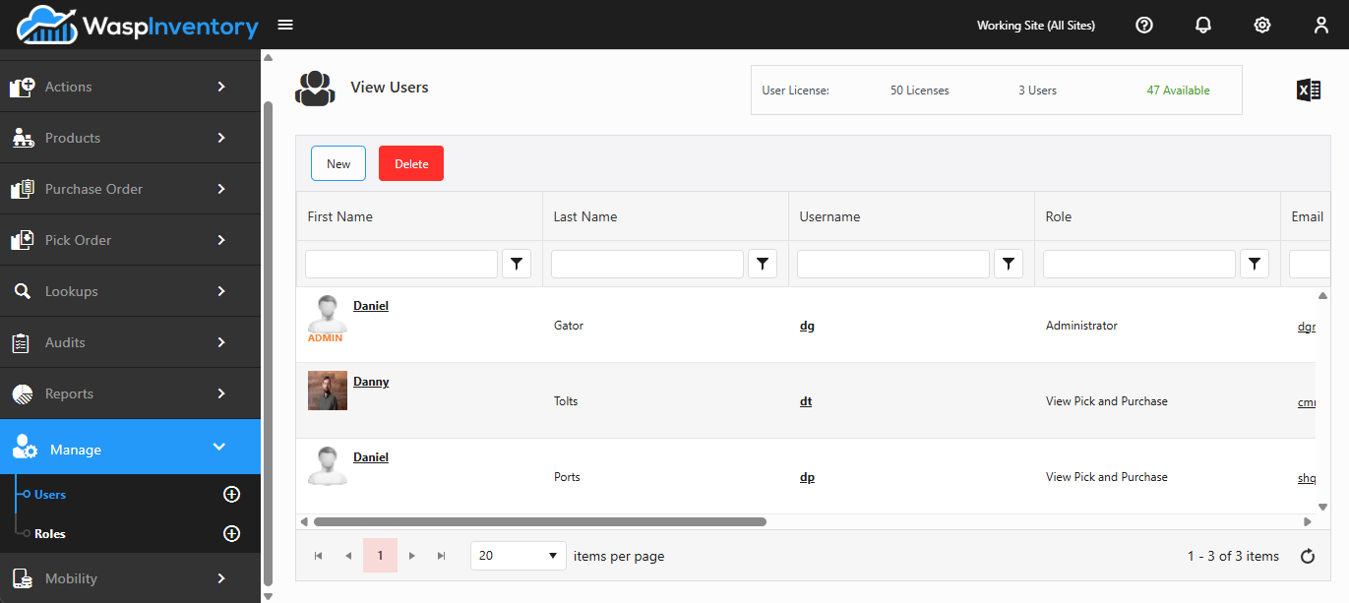This screenshot has height=603, width=1349.
Task: Open Working Site (All Sites) selector
Action: [x=1036, y=26]
